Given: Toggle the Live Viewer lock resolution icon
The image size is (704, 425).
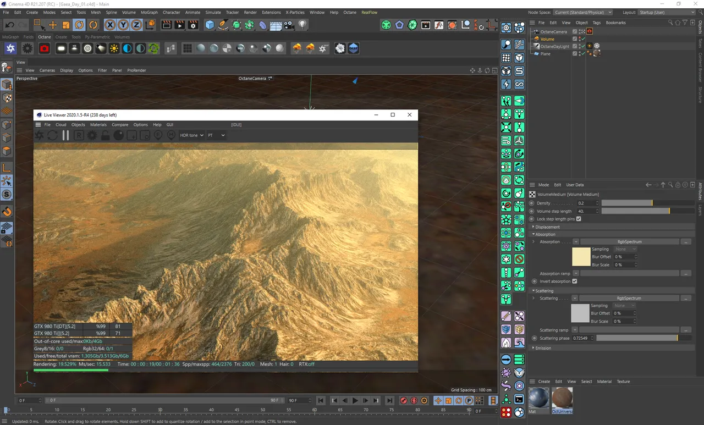Looking at the screenshot, I should (x=105, y=135).
